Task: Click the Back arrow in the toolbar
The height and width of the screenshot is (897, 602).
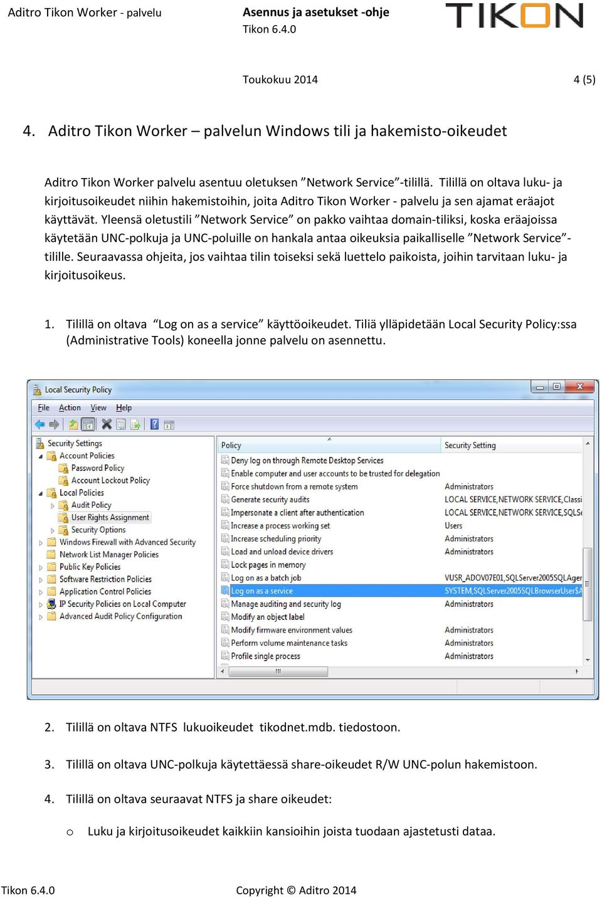Action: [x=40, y=424]
